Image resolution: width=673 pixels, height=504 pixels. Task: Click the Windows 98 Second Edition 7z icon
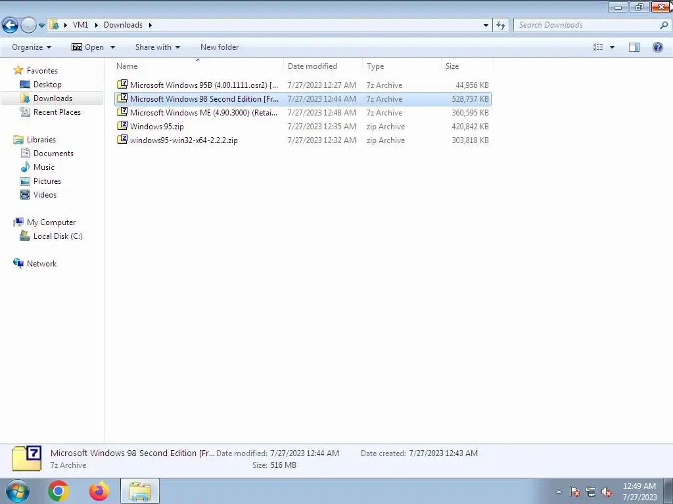[122, 98]
